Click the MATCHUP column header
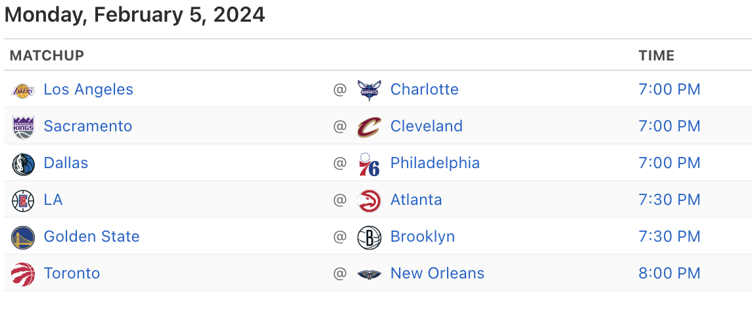752x310 pixels. tap(47, 56)
